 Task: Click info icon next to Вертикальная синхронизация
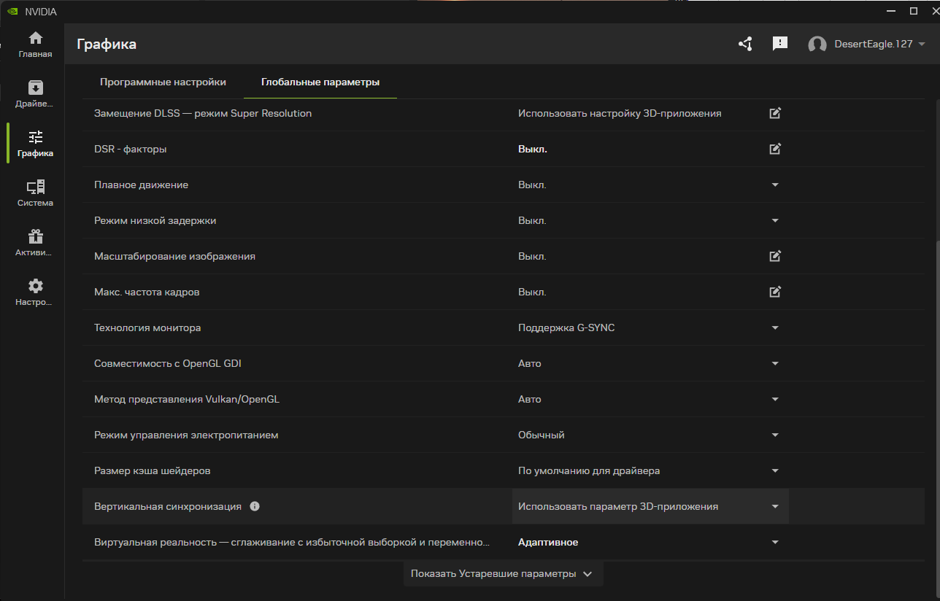tap(255, 506)
